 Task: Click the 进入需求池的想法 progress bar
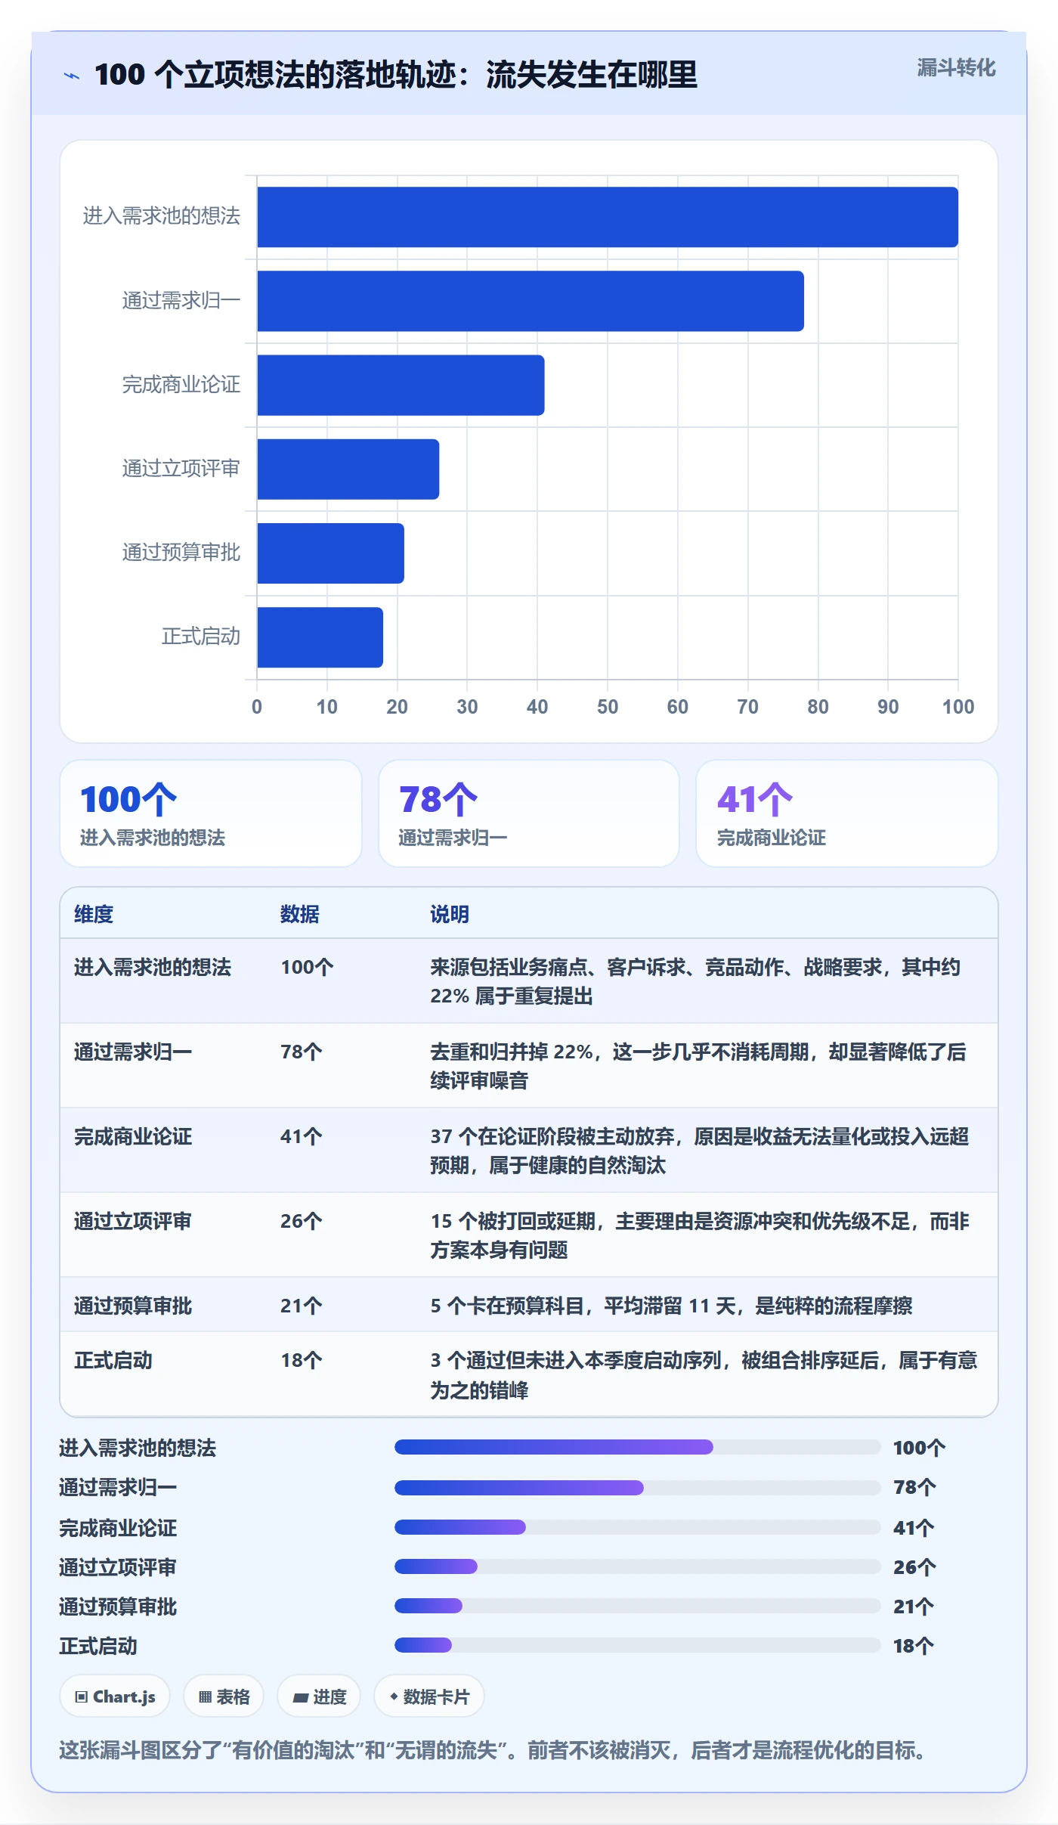(638, 1447)
